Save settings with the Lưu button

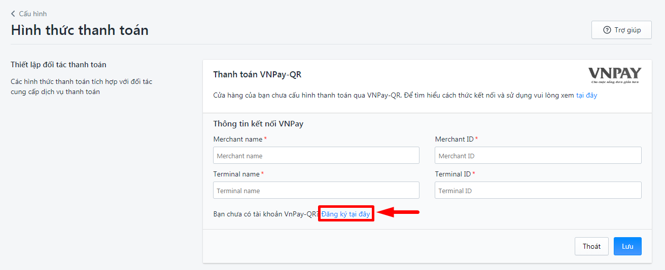pos(627,246)
